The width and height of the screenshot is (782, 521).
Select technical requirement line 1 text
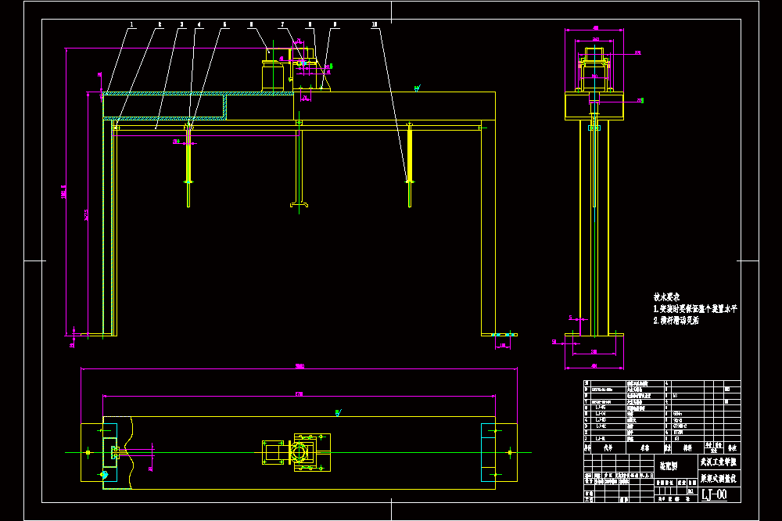pos(695,309)
